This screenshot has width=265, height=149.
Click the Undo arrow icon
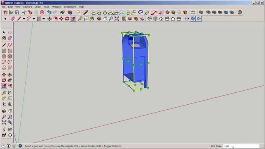tap(49, 12)
